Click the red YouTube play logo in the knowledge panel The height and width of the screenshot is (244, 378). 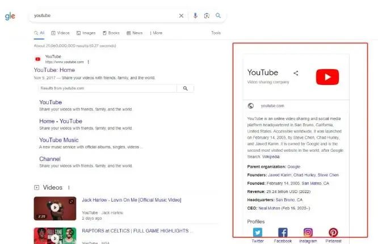click(x=327, y=77)
